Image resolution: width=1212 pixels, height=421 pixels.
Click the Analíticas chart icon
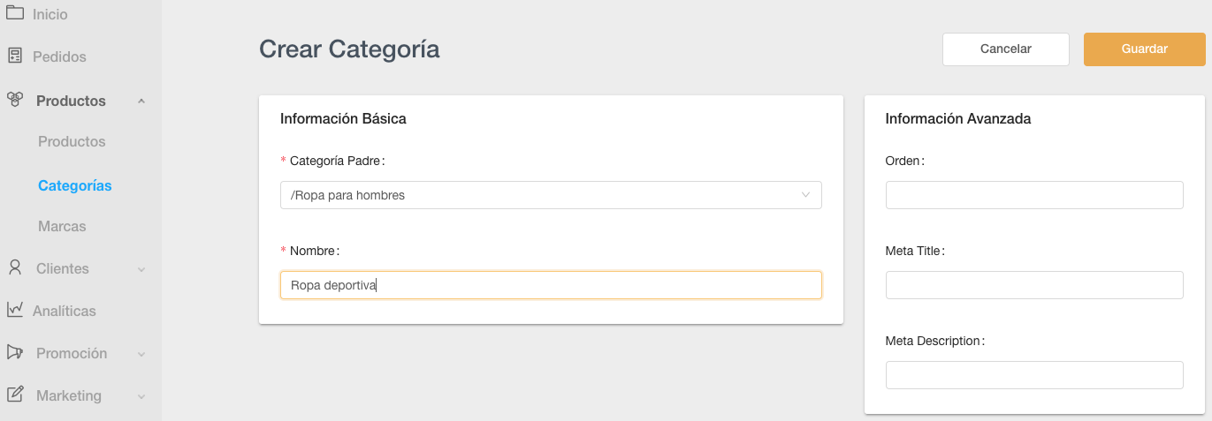coord(15,310)
